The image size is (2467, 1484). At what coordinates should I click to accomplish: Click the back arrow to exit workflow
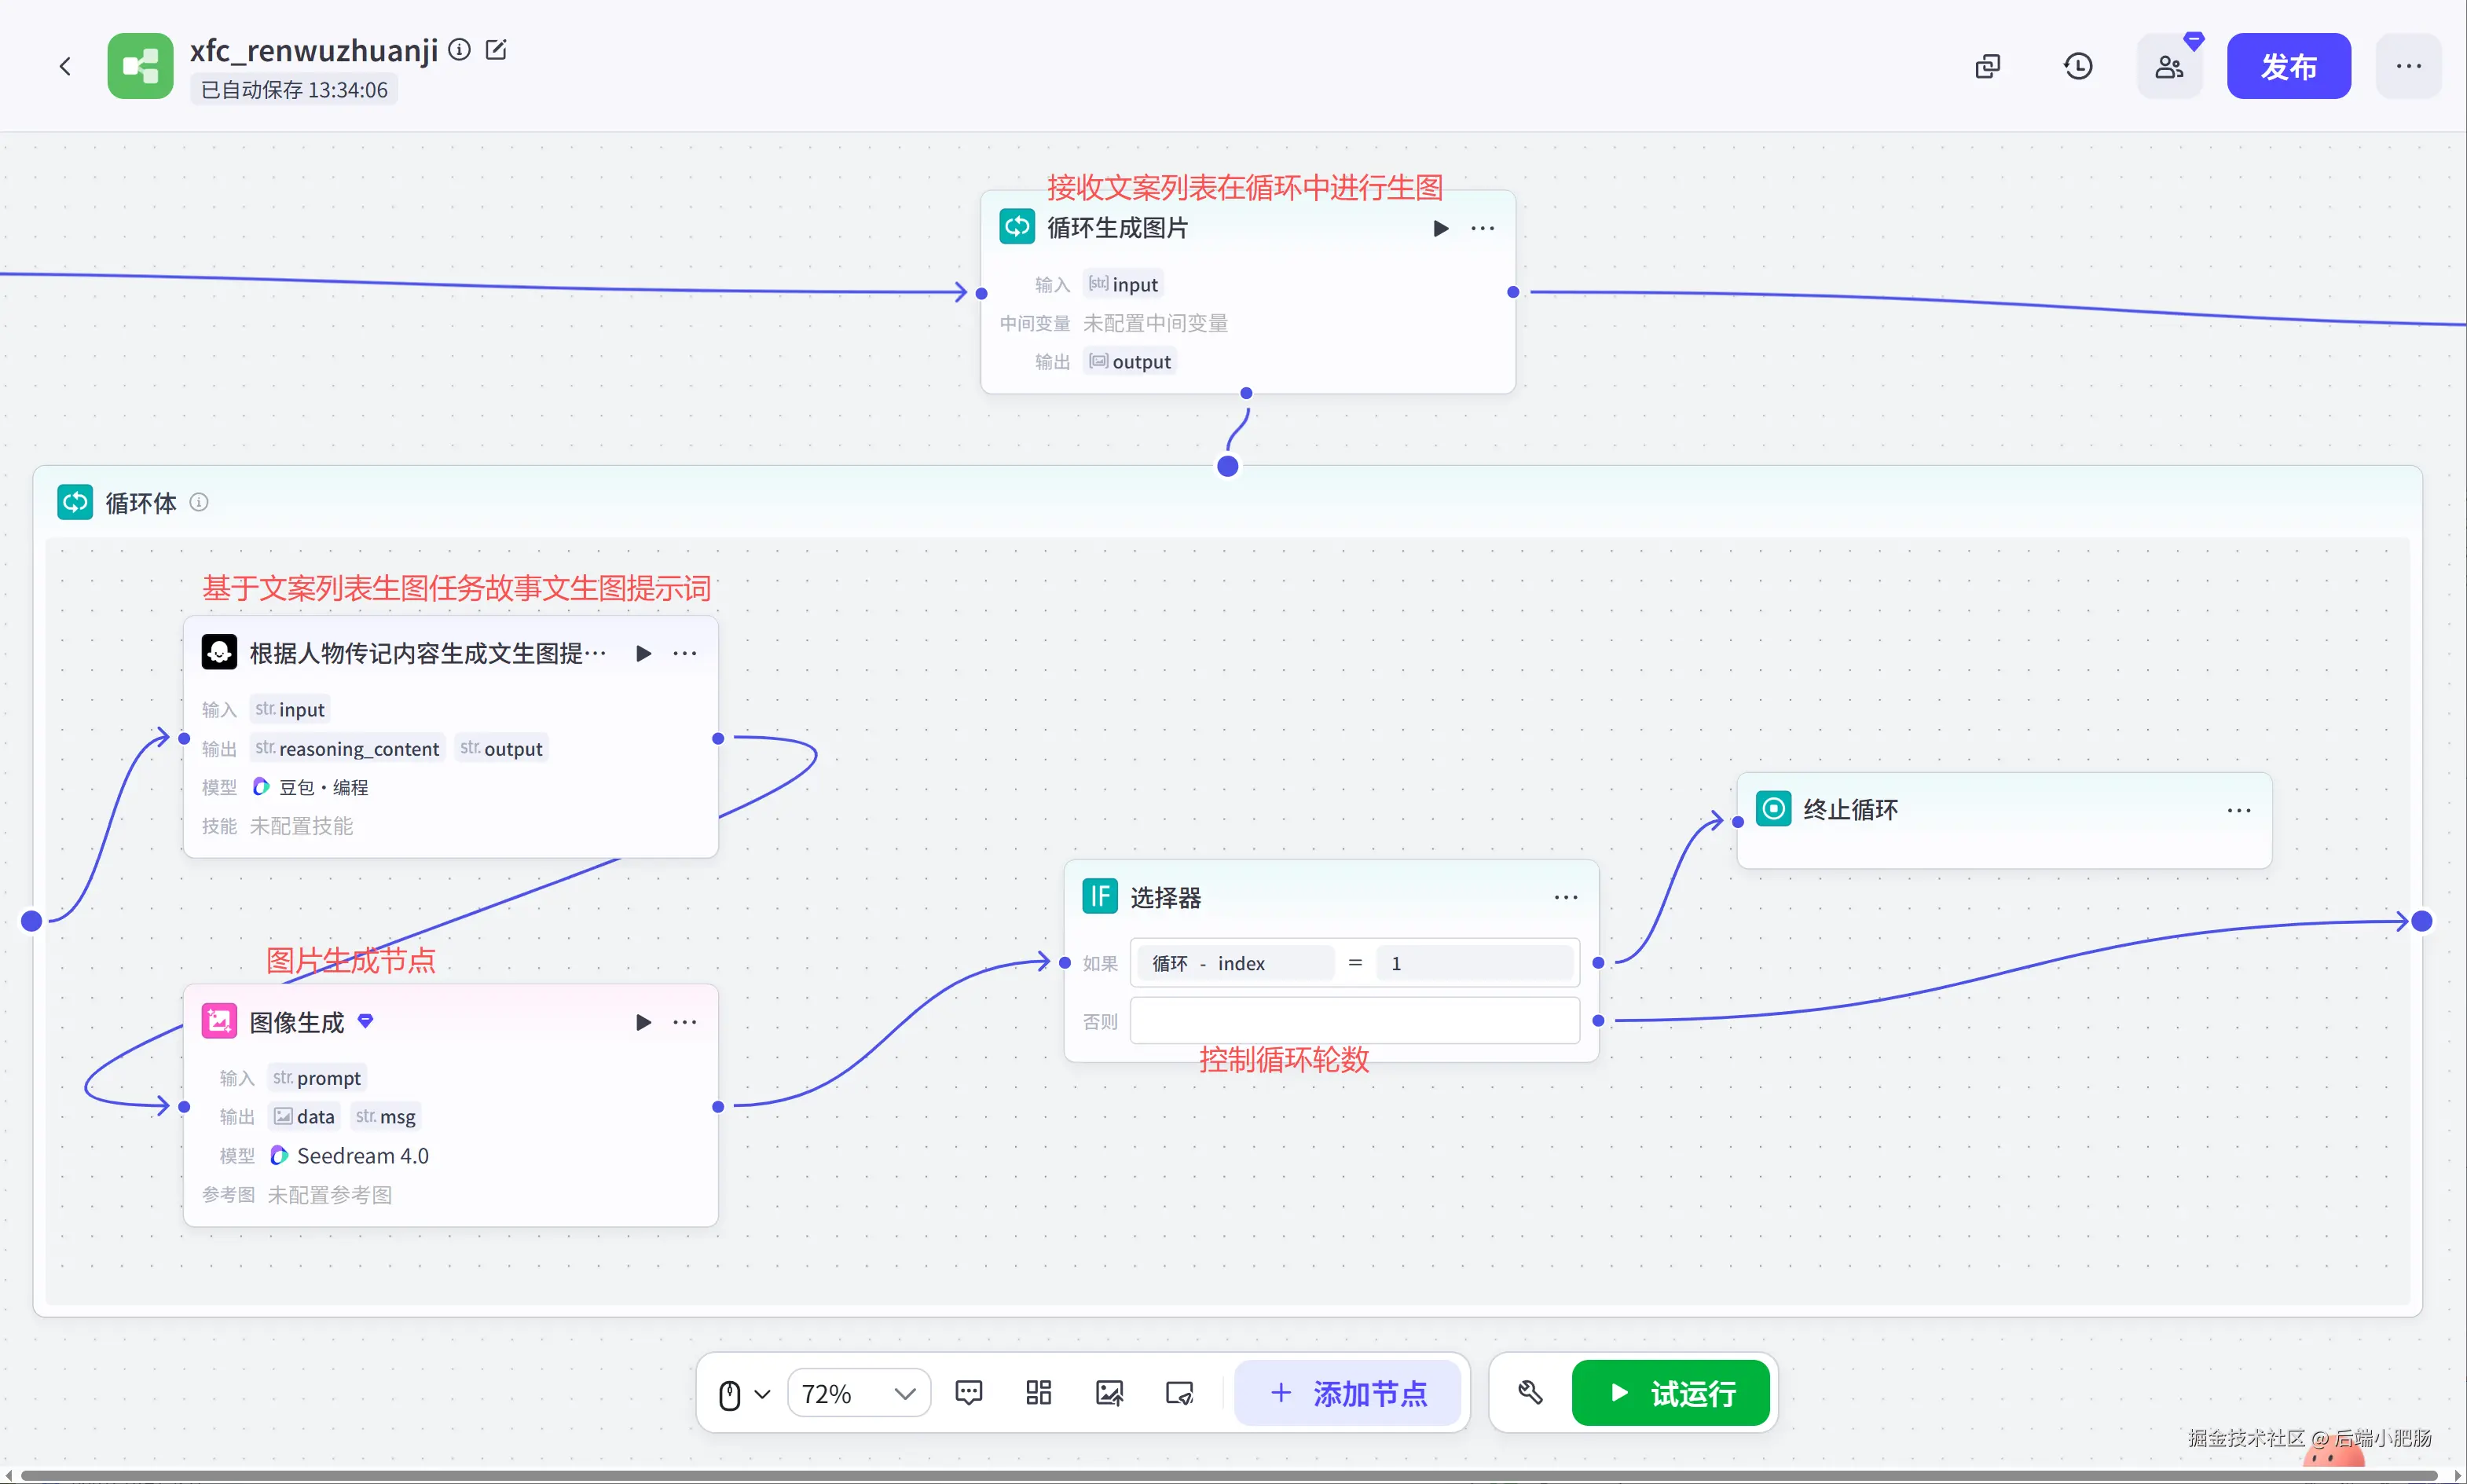pyautogui.click(x=65, y=66)
